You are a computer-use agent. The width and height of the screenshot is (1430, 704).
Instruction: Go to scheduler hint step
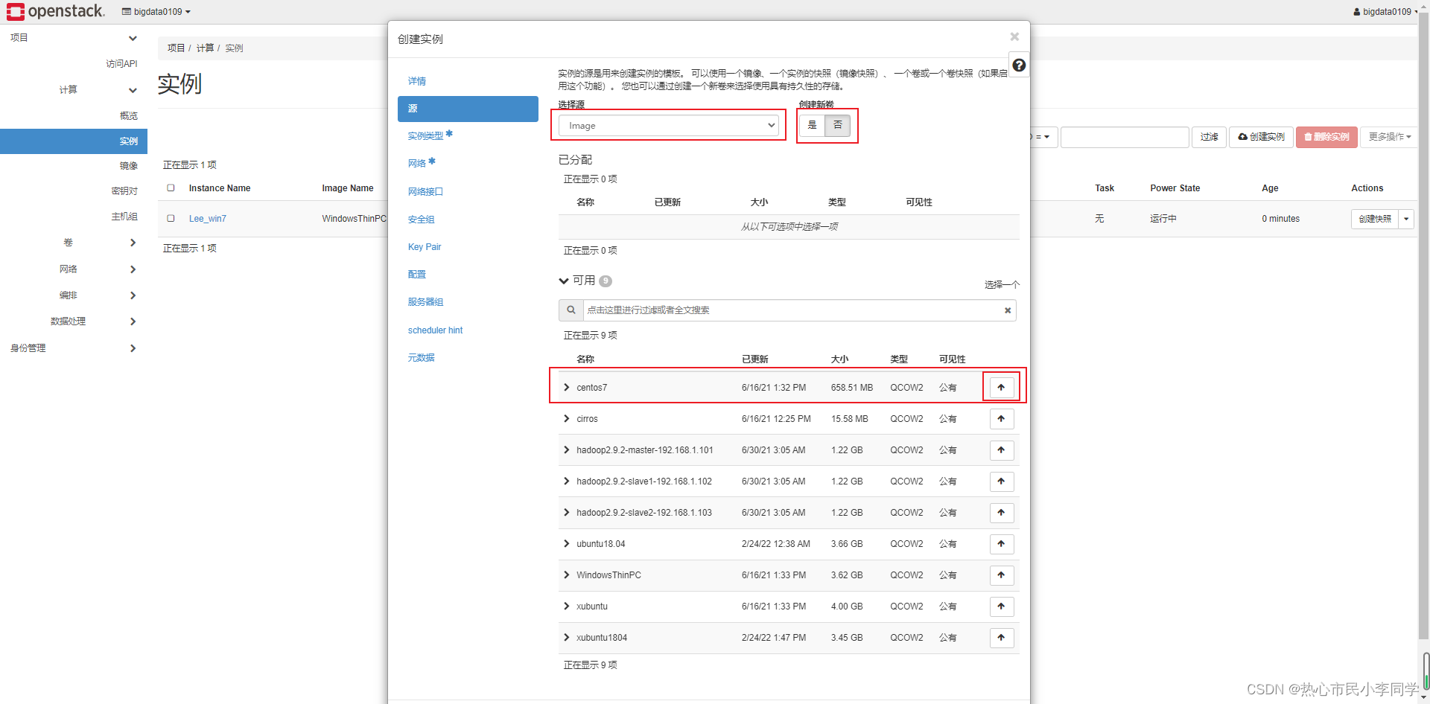(435, 330)
